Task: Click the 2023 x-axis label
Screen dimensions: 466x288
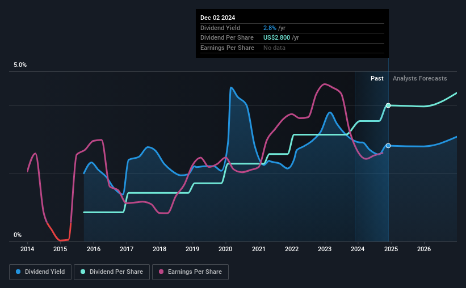Action: pos(325,249)
